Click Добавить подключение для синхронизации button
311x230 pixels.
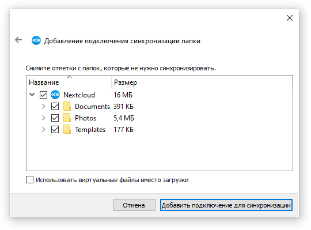click(x=226, y=205)
